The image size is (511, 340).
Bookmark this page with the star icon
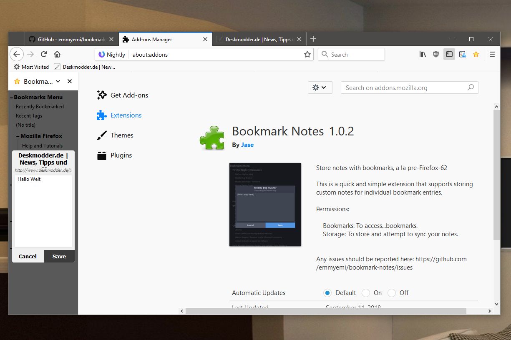click(307, 54)
